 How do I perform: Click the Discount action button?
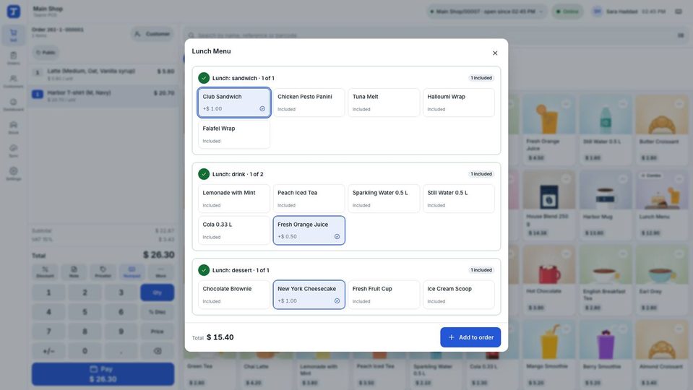point(45,272)
